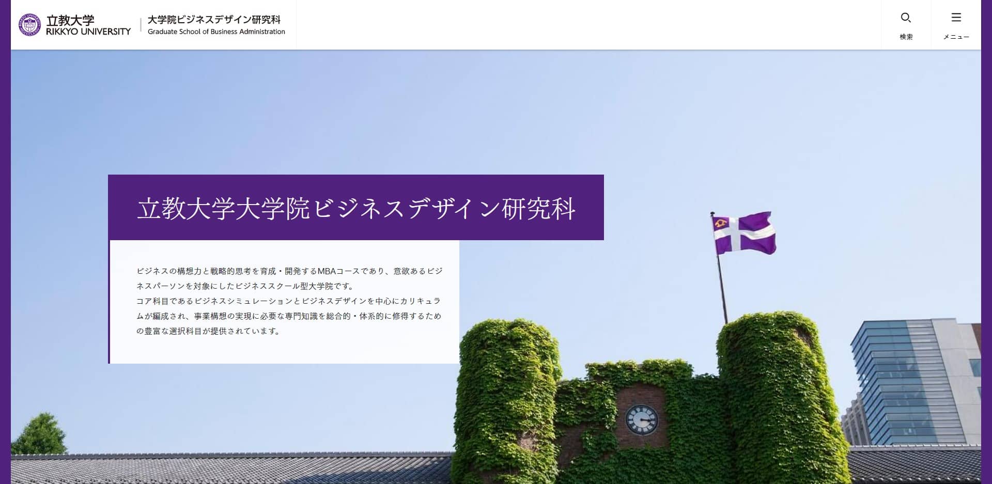Open the search magnifier icon
This screenshot has width=992, height=484.
[x=906, y=18]
